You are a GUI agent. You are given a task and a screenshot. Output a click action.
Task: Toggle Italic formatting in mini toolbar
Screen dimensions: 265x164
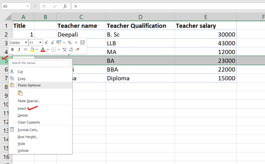click(19, 50)
